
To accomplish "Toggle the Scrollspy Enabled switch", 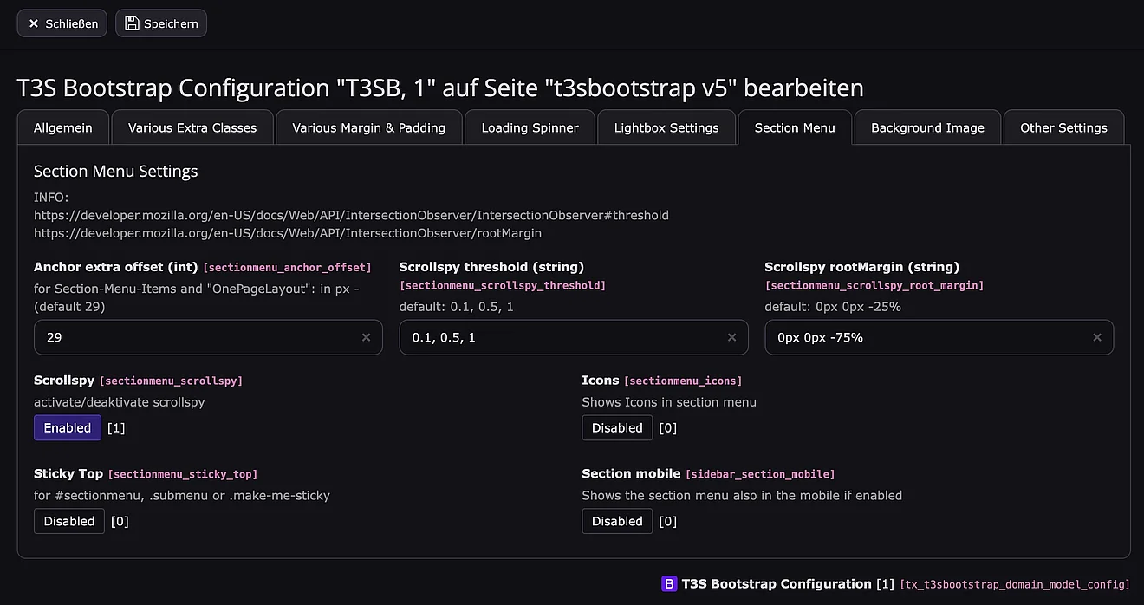I will pos(68,427).
